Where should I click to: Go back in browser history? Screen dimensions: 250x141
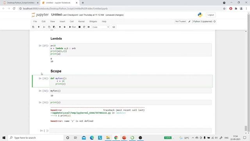click(4, 9)
